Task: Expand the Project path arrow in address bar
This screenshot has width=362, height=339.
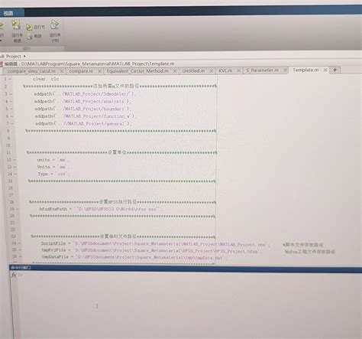Action: click(x=24, y=56)
